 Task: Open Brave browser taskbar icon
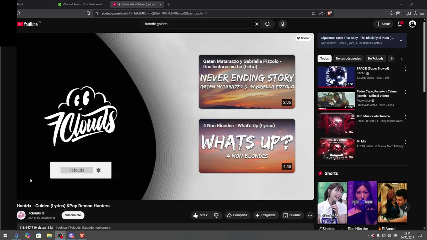coord(82,236)
